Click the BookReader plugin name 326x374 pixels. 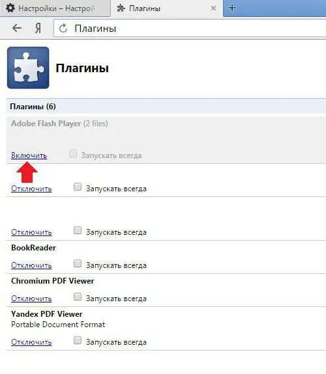pos(33,248)
